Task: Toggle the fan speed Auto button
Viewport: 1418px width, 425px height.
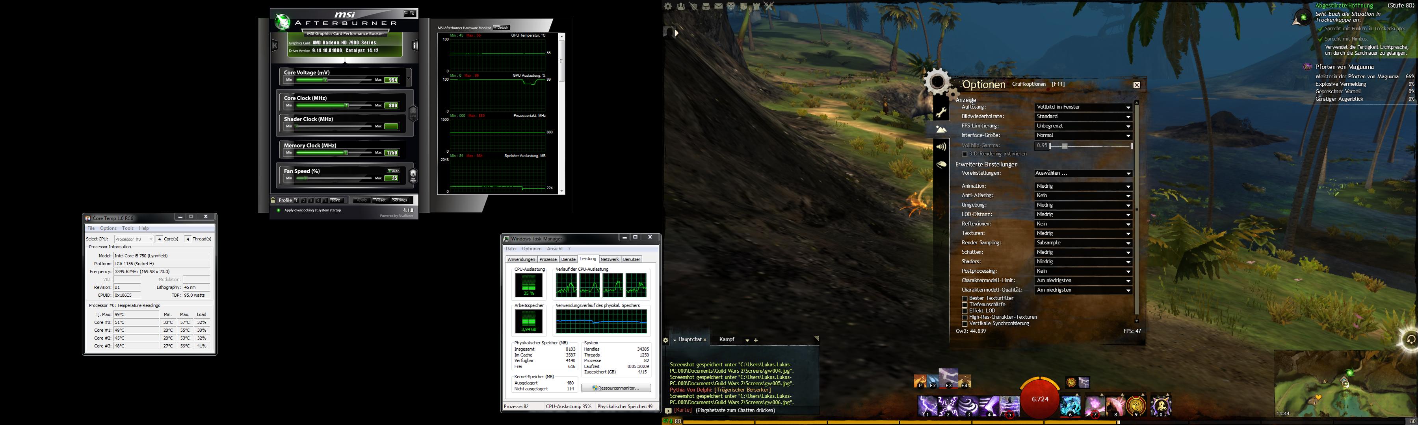Action: [x=394, y=171]
